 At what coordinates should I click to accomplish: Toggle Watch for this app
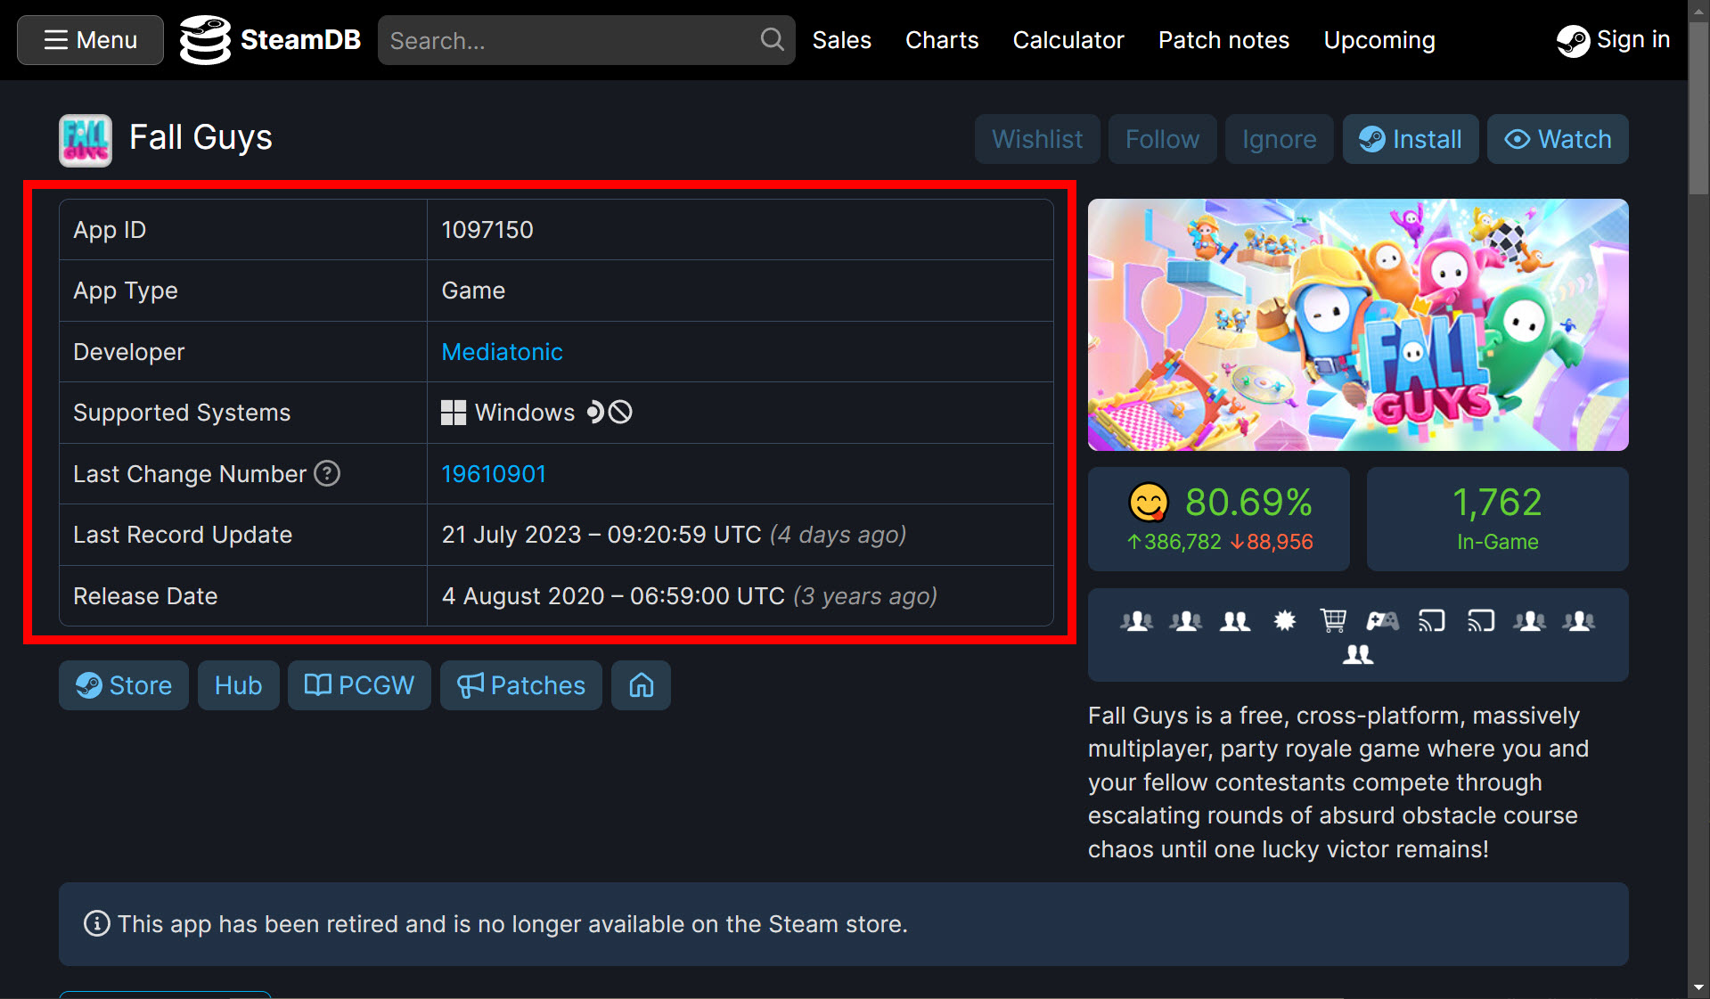pyautogui.click(x=1558, y=139)
